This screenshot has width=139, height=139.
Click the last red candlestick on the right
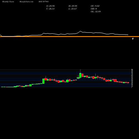pos(128,83)
